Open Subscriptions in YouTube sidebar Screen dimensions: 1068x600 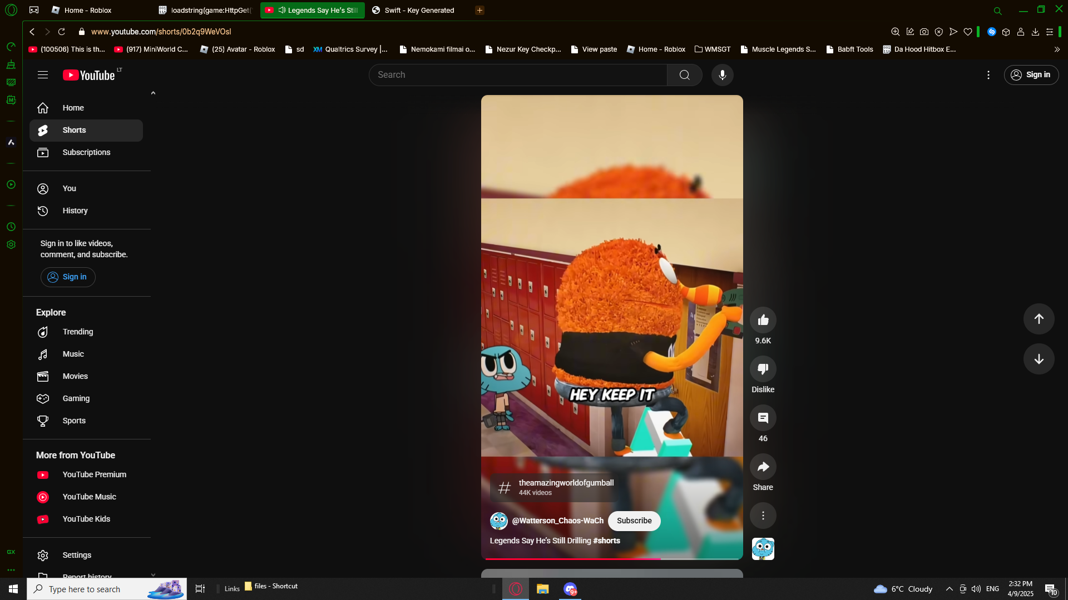tap(86, 152)
